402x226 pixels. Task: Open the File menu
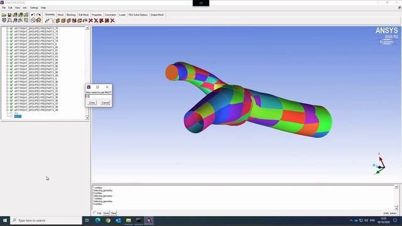[4, 8]
